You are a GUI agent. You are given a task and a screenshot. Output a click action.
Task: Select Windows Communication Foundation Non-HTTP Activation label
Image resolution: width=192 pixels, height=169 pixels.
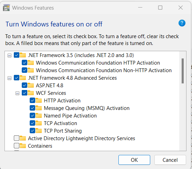(x=104, y=70)
